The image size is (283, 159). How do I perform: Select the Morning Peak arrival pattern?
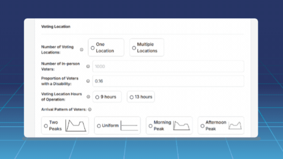(150, 126)
